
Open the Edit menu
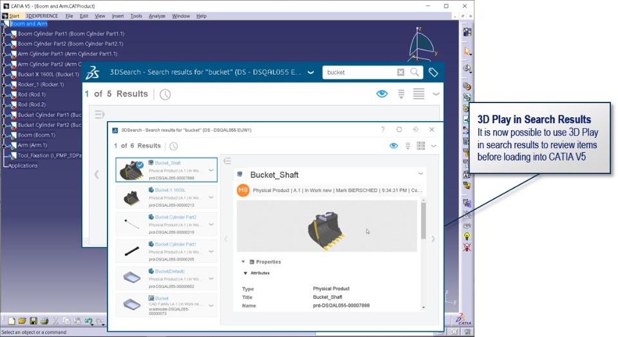coord(84,16)
